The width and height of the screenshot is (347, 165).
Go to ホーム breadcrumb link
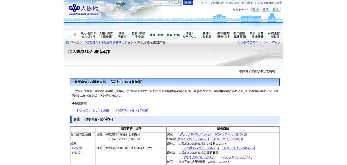(x=75, y=42)
